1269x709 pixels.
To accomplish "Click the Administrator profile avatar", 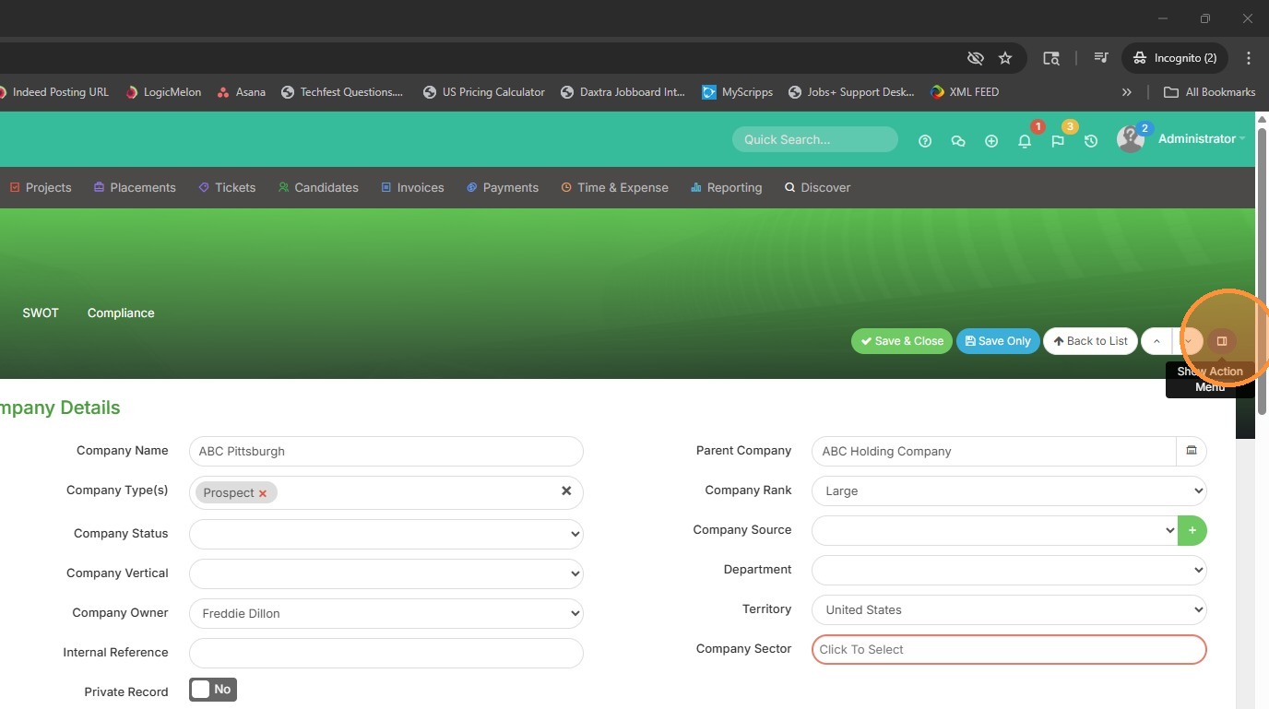I will coord(1130,139).
